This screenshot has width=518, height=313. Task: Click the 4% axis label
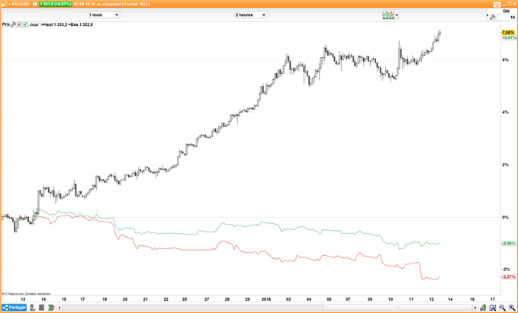504,112
